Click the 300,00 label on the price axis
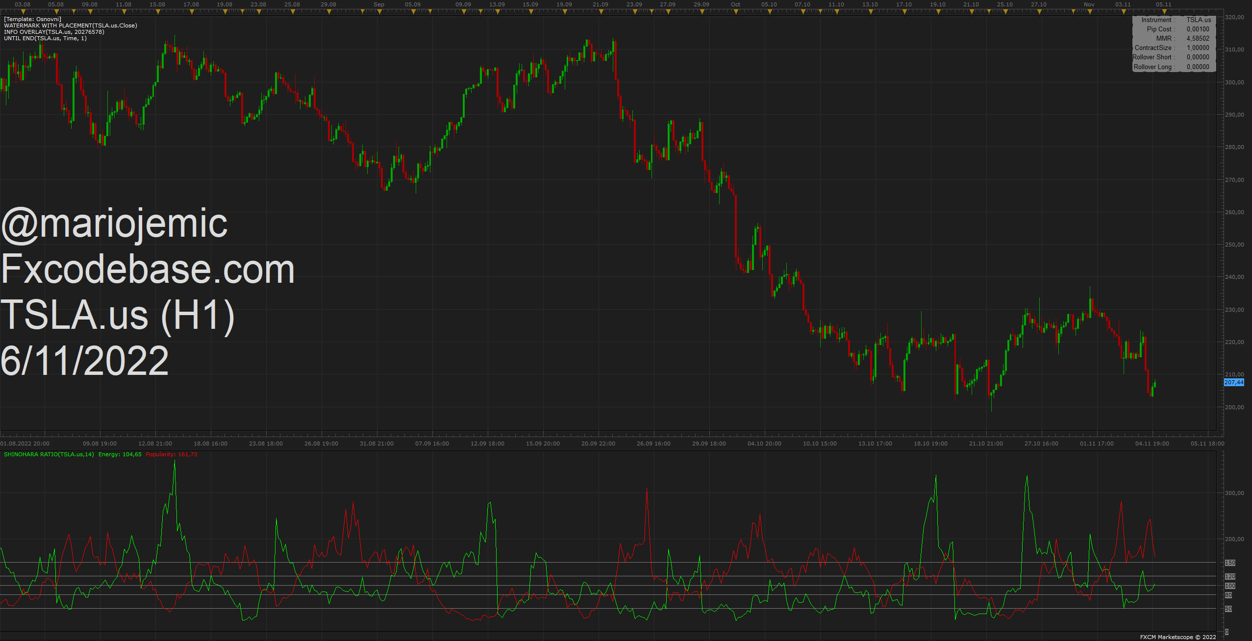This screenshot has height=641, width=1252. pos(1234,82)
